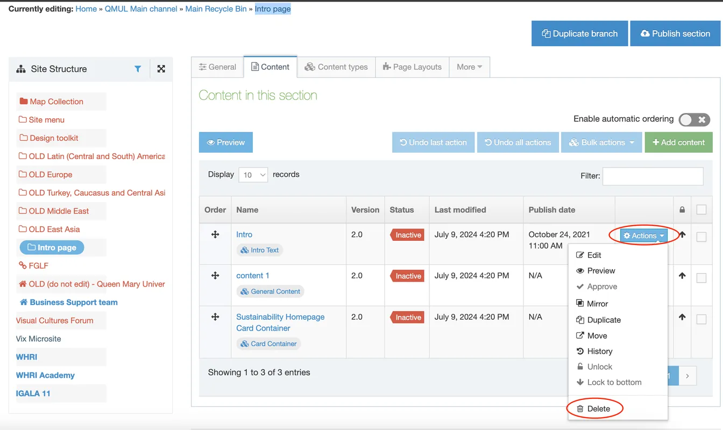
Task: Open the Business Support team home item
Action: [x=68, y=302]
